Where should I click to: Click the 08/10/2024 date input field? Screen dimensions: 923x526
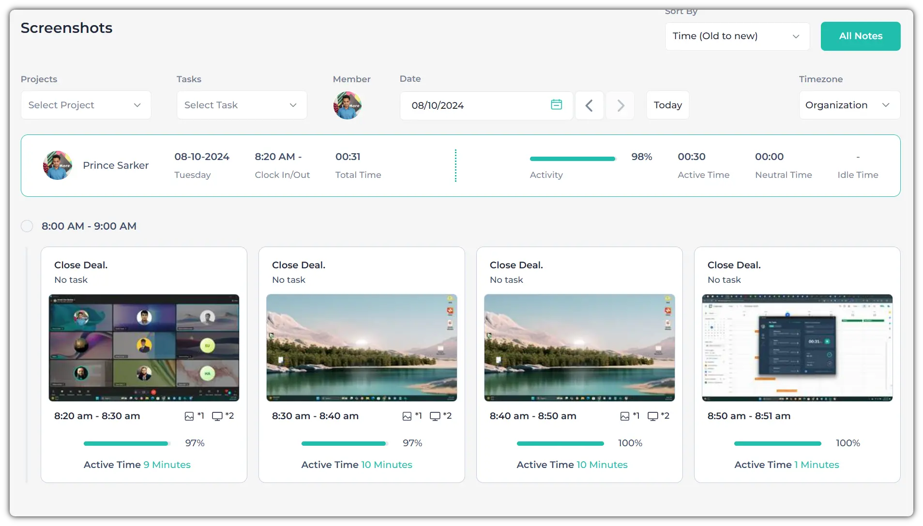(x=474, y=105)
